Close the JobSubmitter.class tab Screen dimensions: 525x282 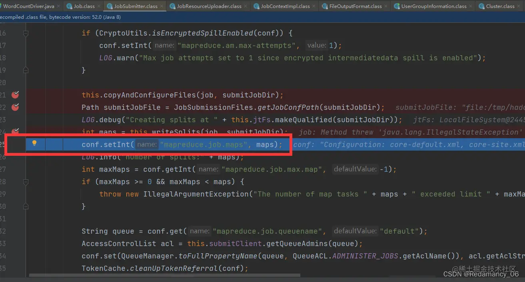point(162,6)
